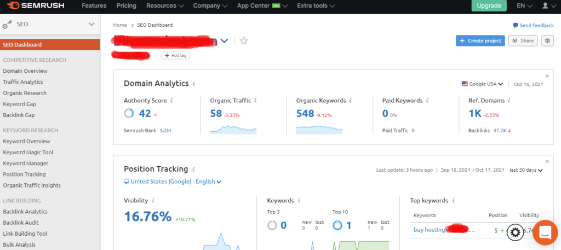Click the SEO key icon in sidebar

coord(7,25)
